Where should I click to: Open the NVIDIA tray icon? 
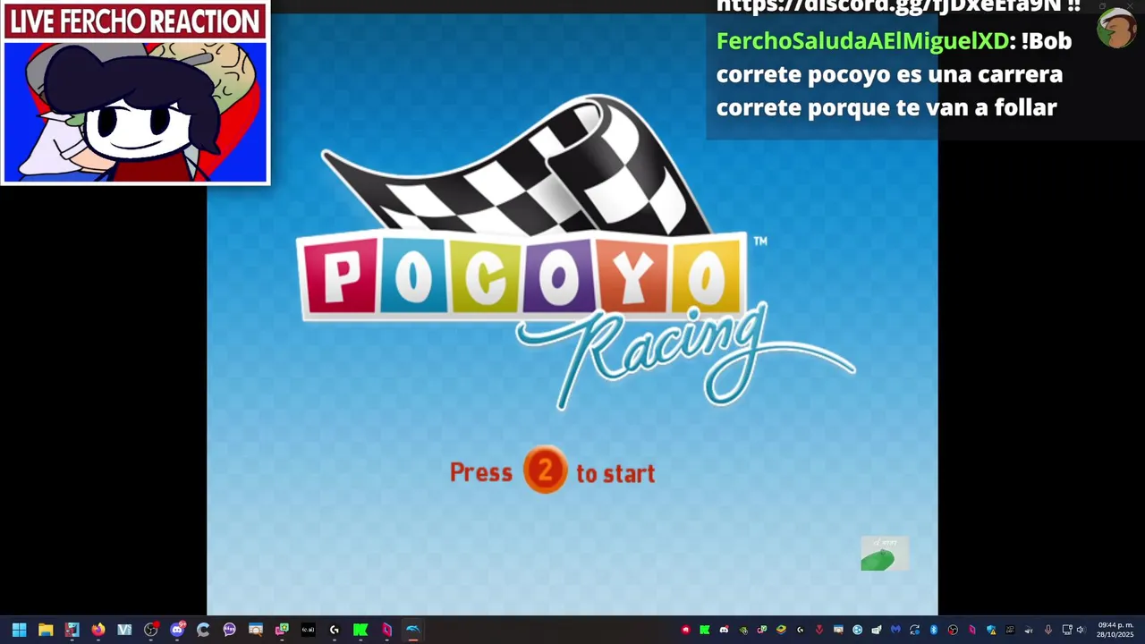pos(743,630)
